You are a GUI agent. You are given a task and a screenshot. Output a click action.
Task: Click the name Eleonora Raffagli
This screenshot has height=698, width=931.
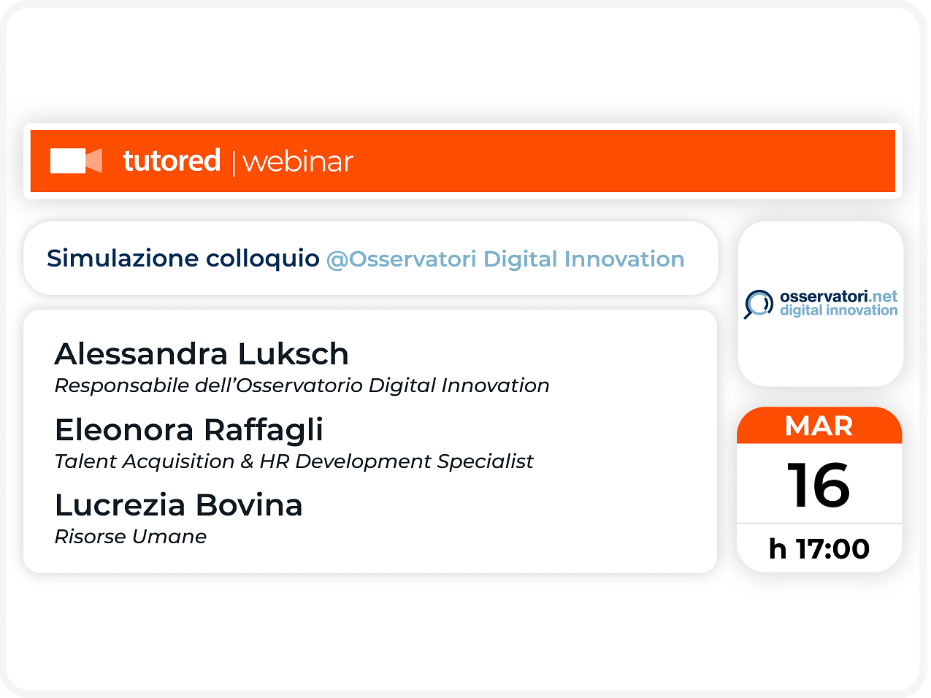[189, 430]
